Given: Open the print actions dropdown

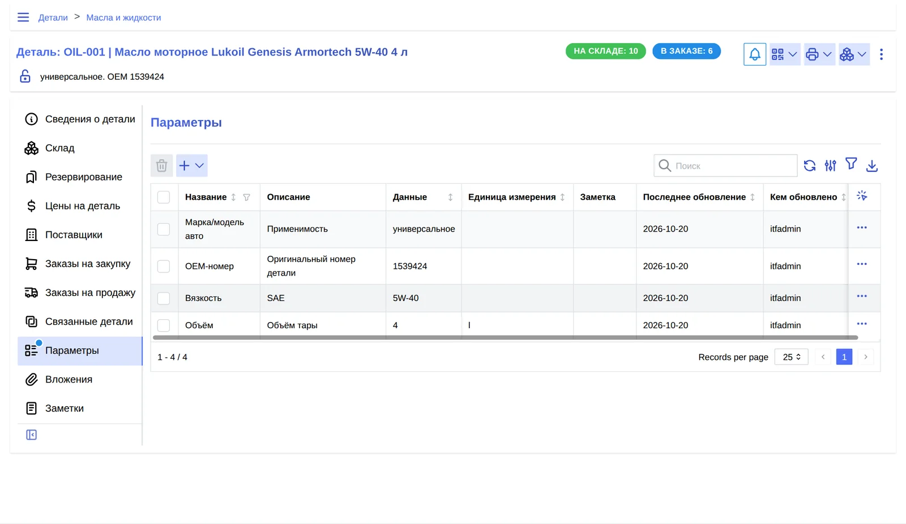Looking at the screenshot, I should click(x=819, y=54).
